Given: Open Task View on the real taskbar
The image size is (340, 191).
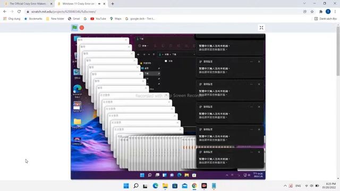Looking at the screenshot, I should (x=145, y=186).
